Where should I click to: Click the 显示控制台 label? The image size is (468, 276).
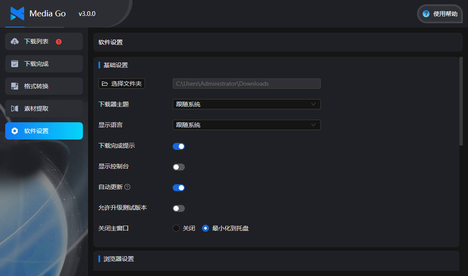click(114, 166)
